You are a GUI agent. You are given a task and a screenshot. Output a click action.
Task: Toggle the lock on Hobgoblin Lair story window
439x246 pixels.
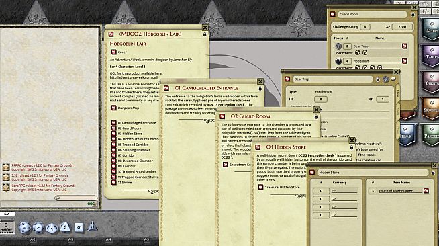click(205, 34)
